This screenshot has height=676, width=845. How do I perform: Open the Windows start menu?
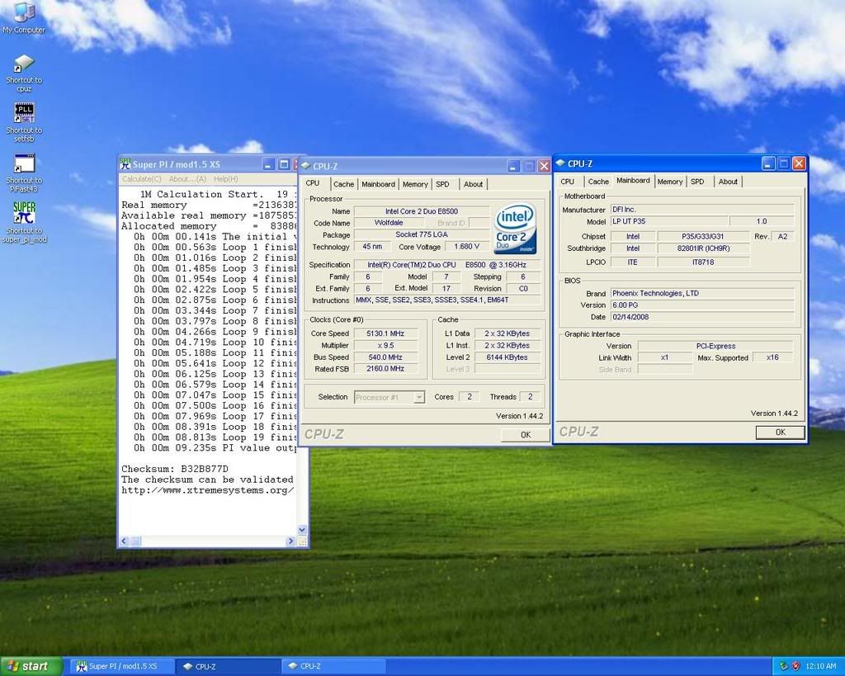(x=31, y=666)
